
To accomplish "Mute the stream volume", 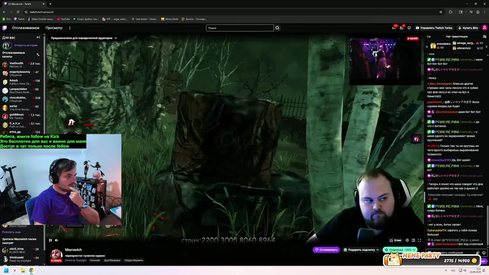I will pyautogui.click(x=57, y=240).
